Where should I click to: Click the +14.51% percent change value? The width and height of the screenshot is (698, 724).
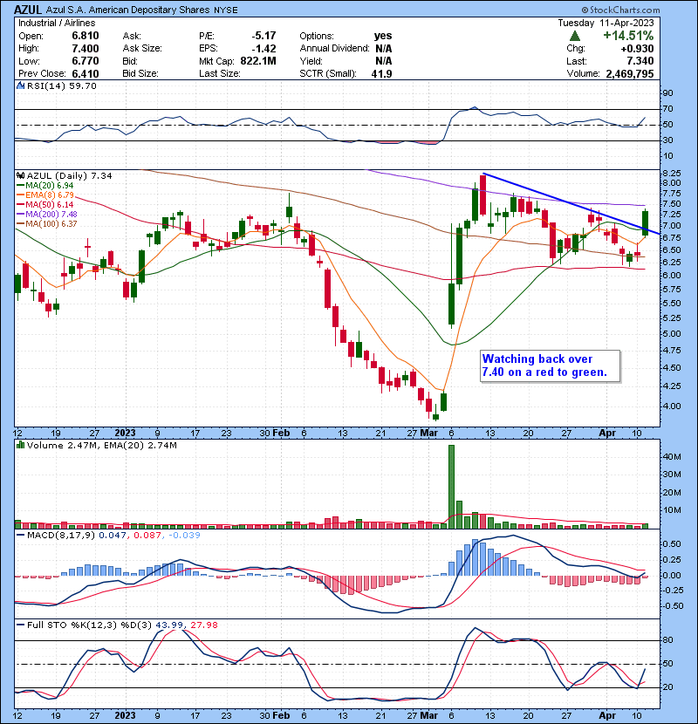click(628, 36)
